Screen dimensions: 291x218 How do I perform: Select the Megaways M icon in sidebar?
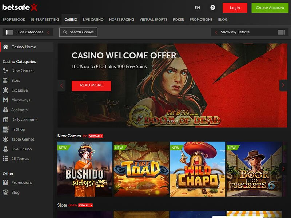pos(5,100)
